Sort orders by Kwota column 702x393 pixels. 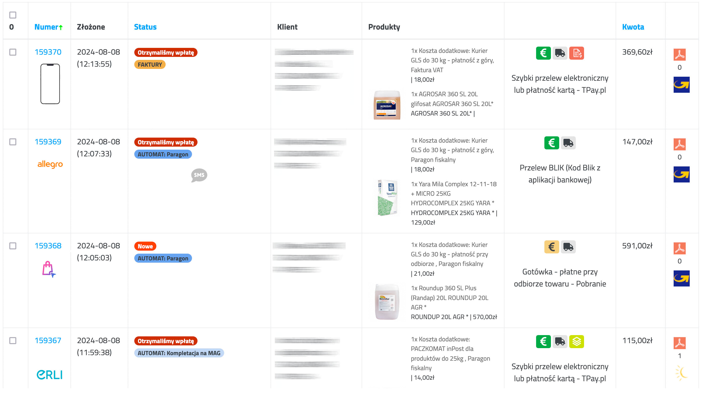pos(633,27)
